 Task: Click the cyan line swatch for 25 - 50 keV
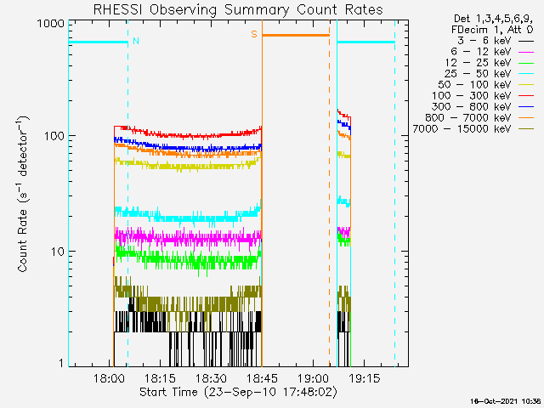526,74
